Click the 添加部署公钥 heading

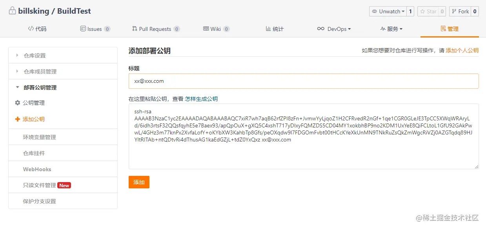click(x=149, y=51)
